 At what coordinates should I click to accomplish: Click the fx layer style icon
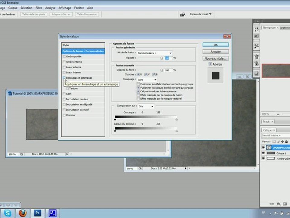[278, 204]
